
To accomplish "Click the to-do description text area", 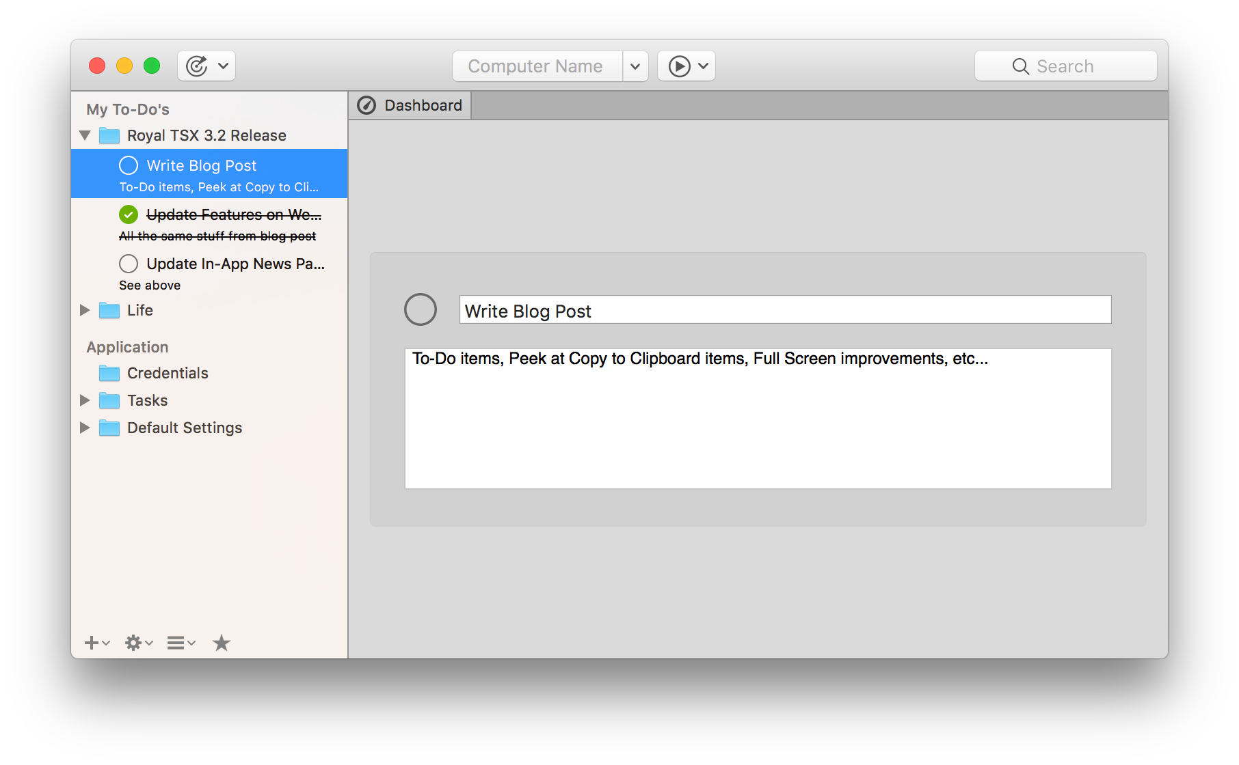I will pos(758,419).
